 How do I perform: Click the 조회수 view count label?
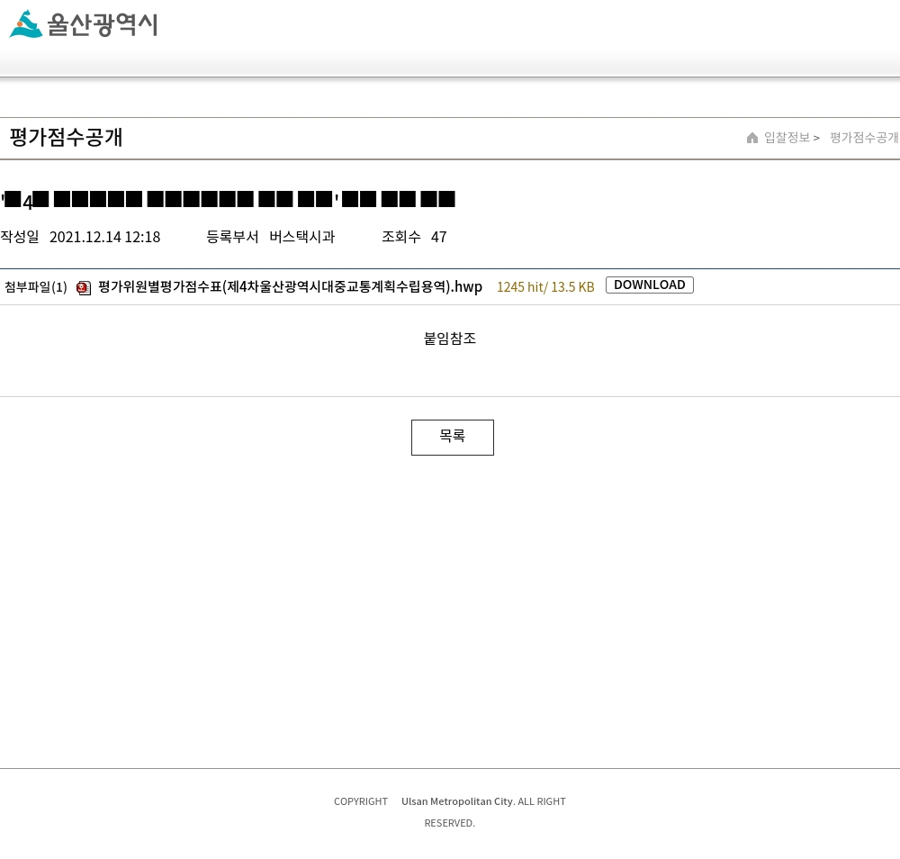click(401, 237)
